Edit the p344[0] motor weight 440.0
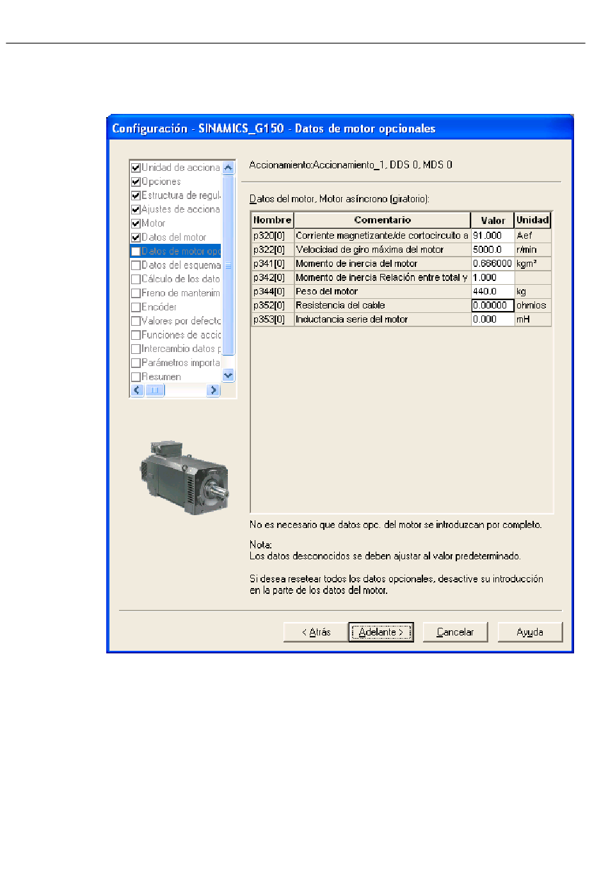 tap(493, 292)
